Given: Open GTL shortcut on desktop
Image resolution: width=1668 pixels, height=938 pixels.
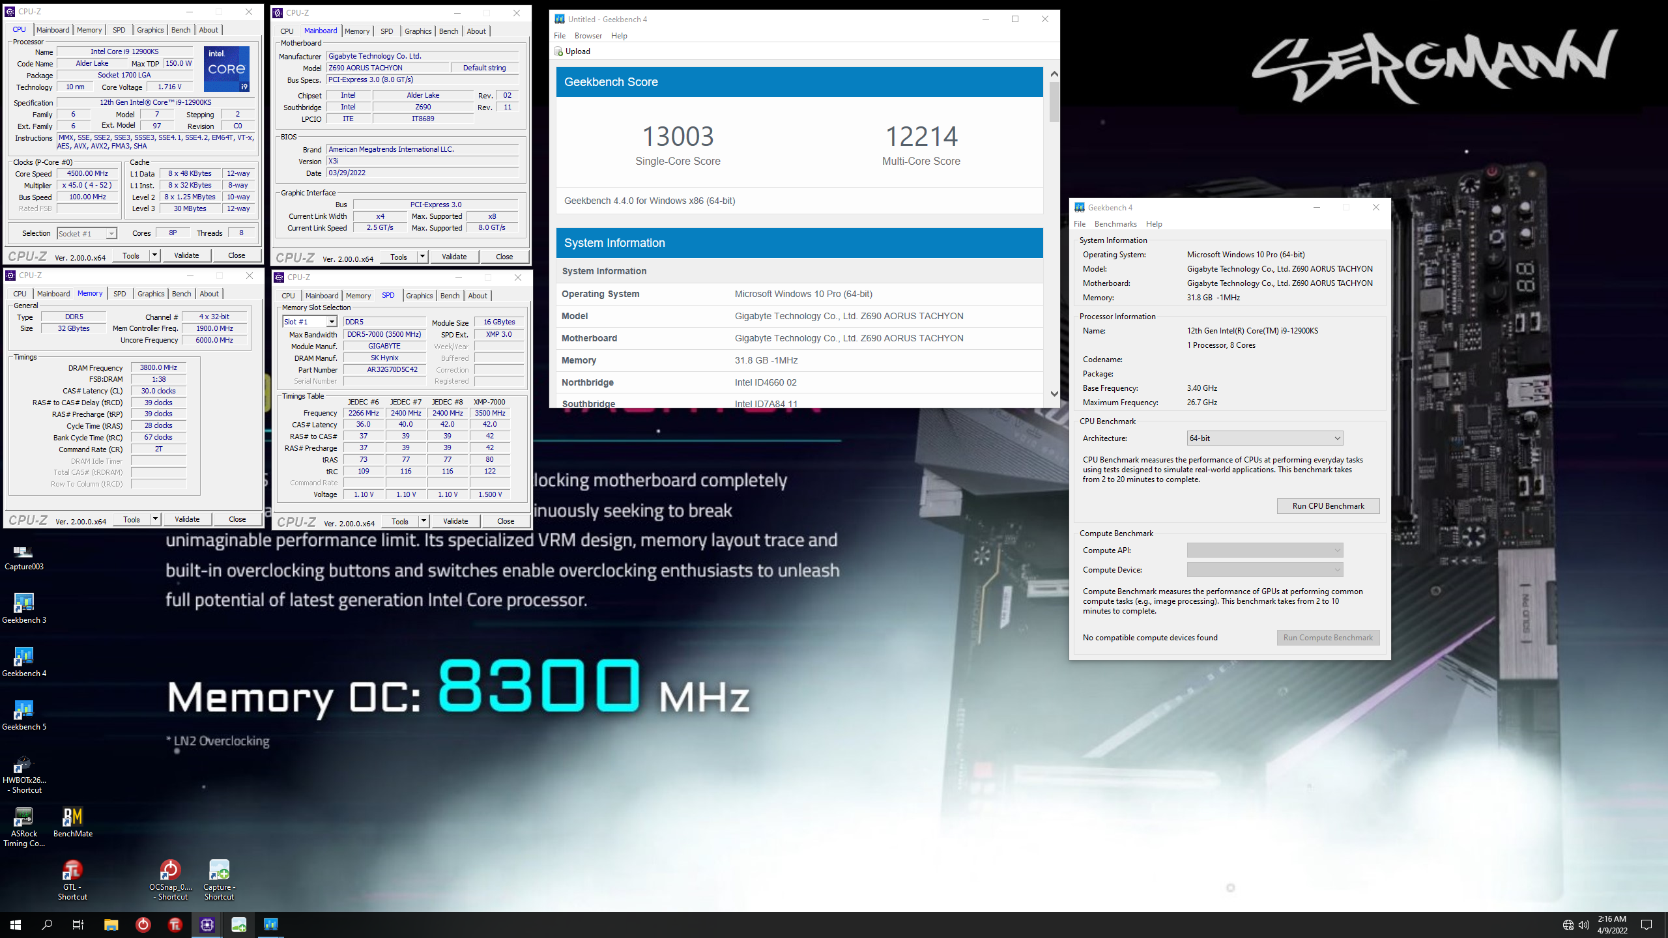Looking at the screenshot, I should (72, 881).
